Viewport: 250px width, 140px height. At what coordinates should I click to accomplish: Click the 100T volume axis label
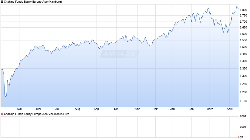click(x=243, y=127)
